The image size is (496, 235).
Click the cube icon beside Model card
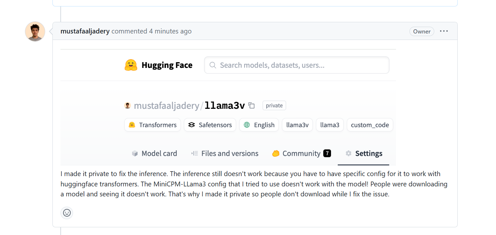point(135,154)
